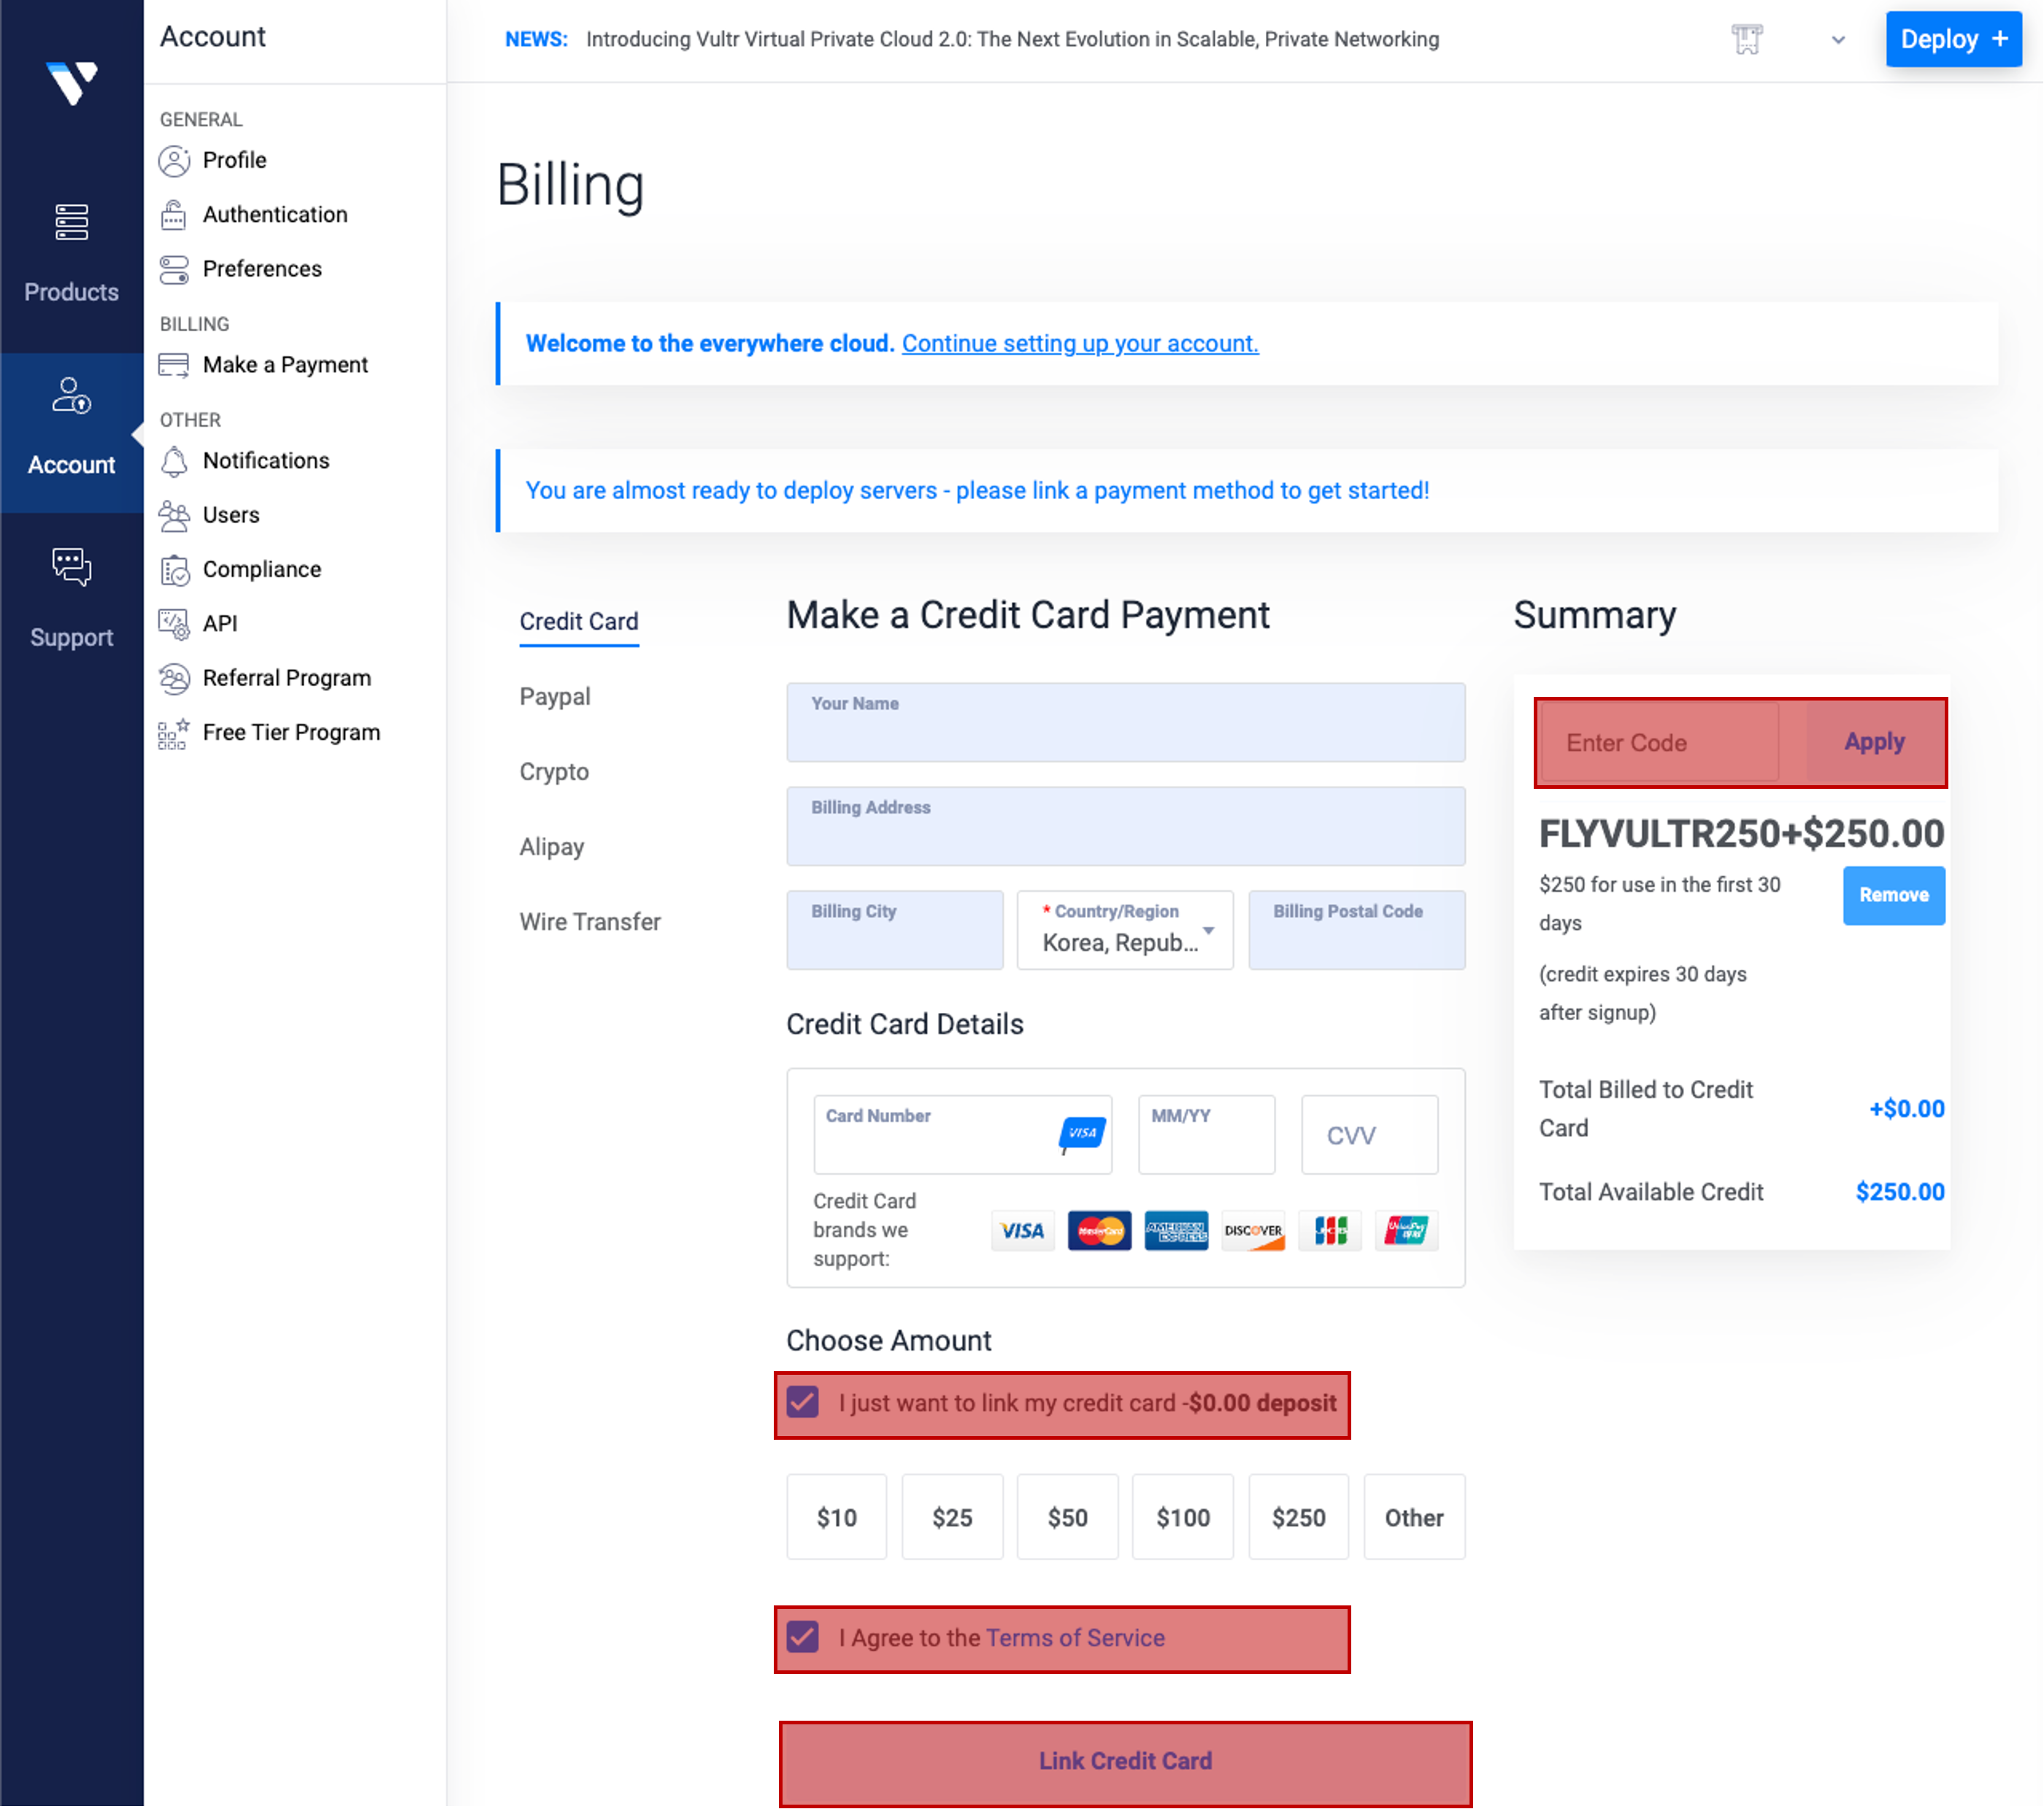The height and width of the screenshot is (1809, 2044).
Task: Click the store cart icon in header
Action: coord(1746,40)
